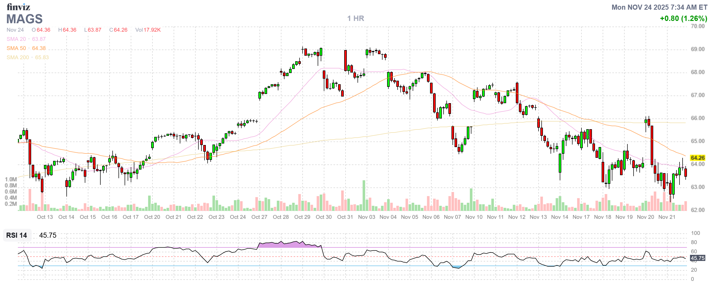Click the +0.80 (1.26%) change text

(x=683, y=19)
